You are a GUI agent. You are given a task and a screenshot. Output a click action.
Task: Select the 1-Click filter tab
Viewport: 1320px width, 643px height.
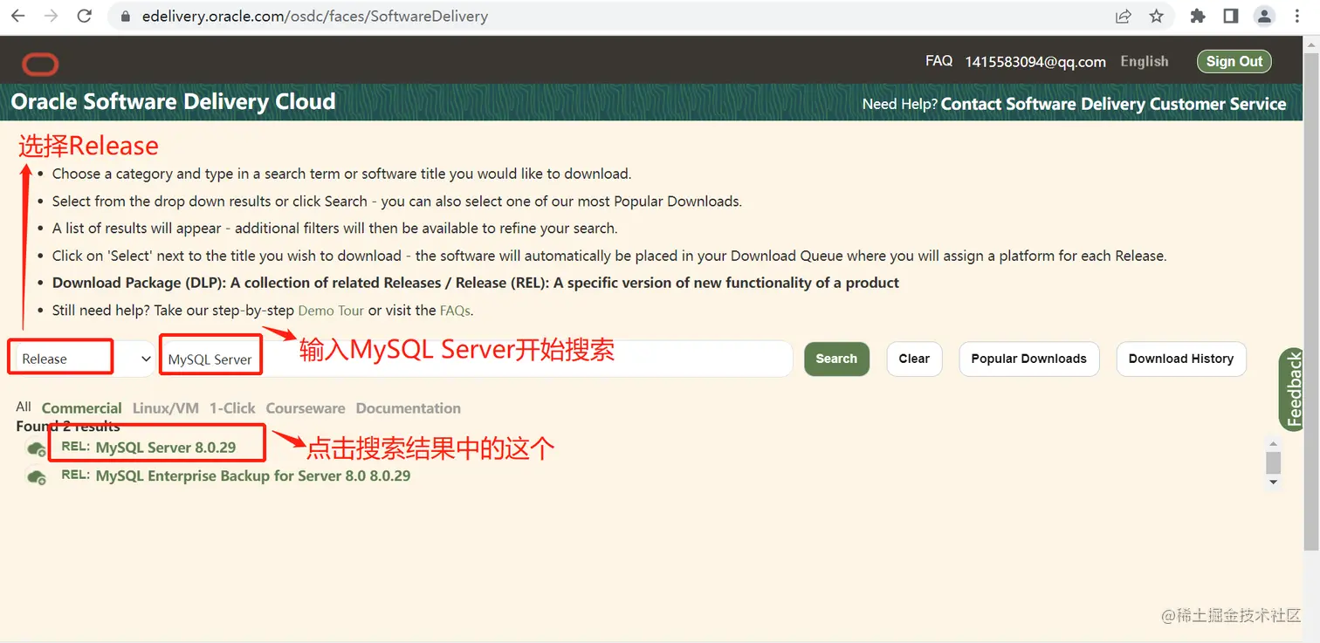232,408
